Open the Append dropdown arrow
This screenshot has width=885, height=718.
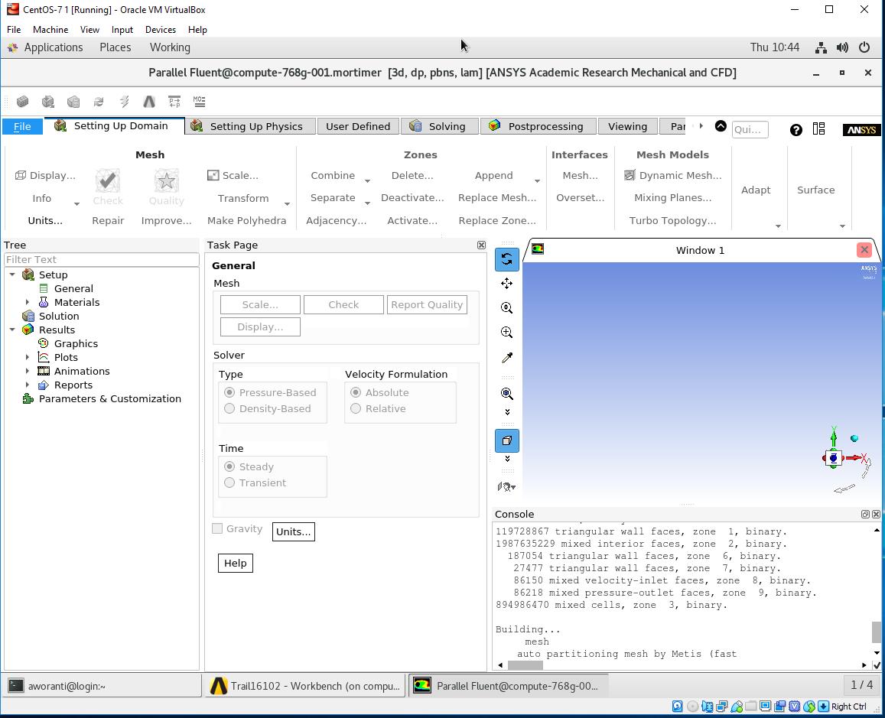[537, 181]
